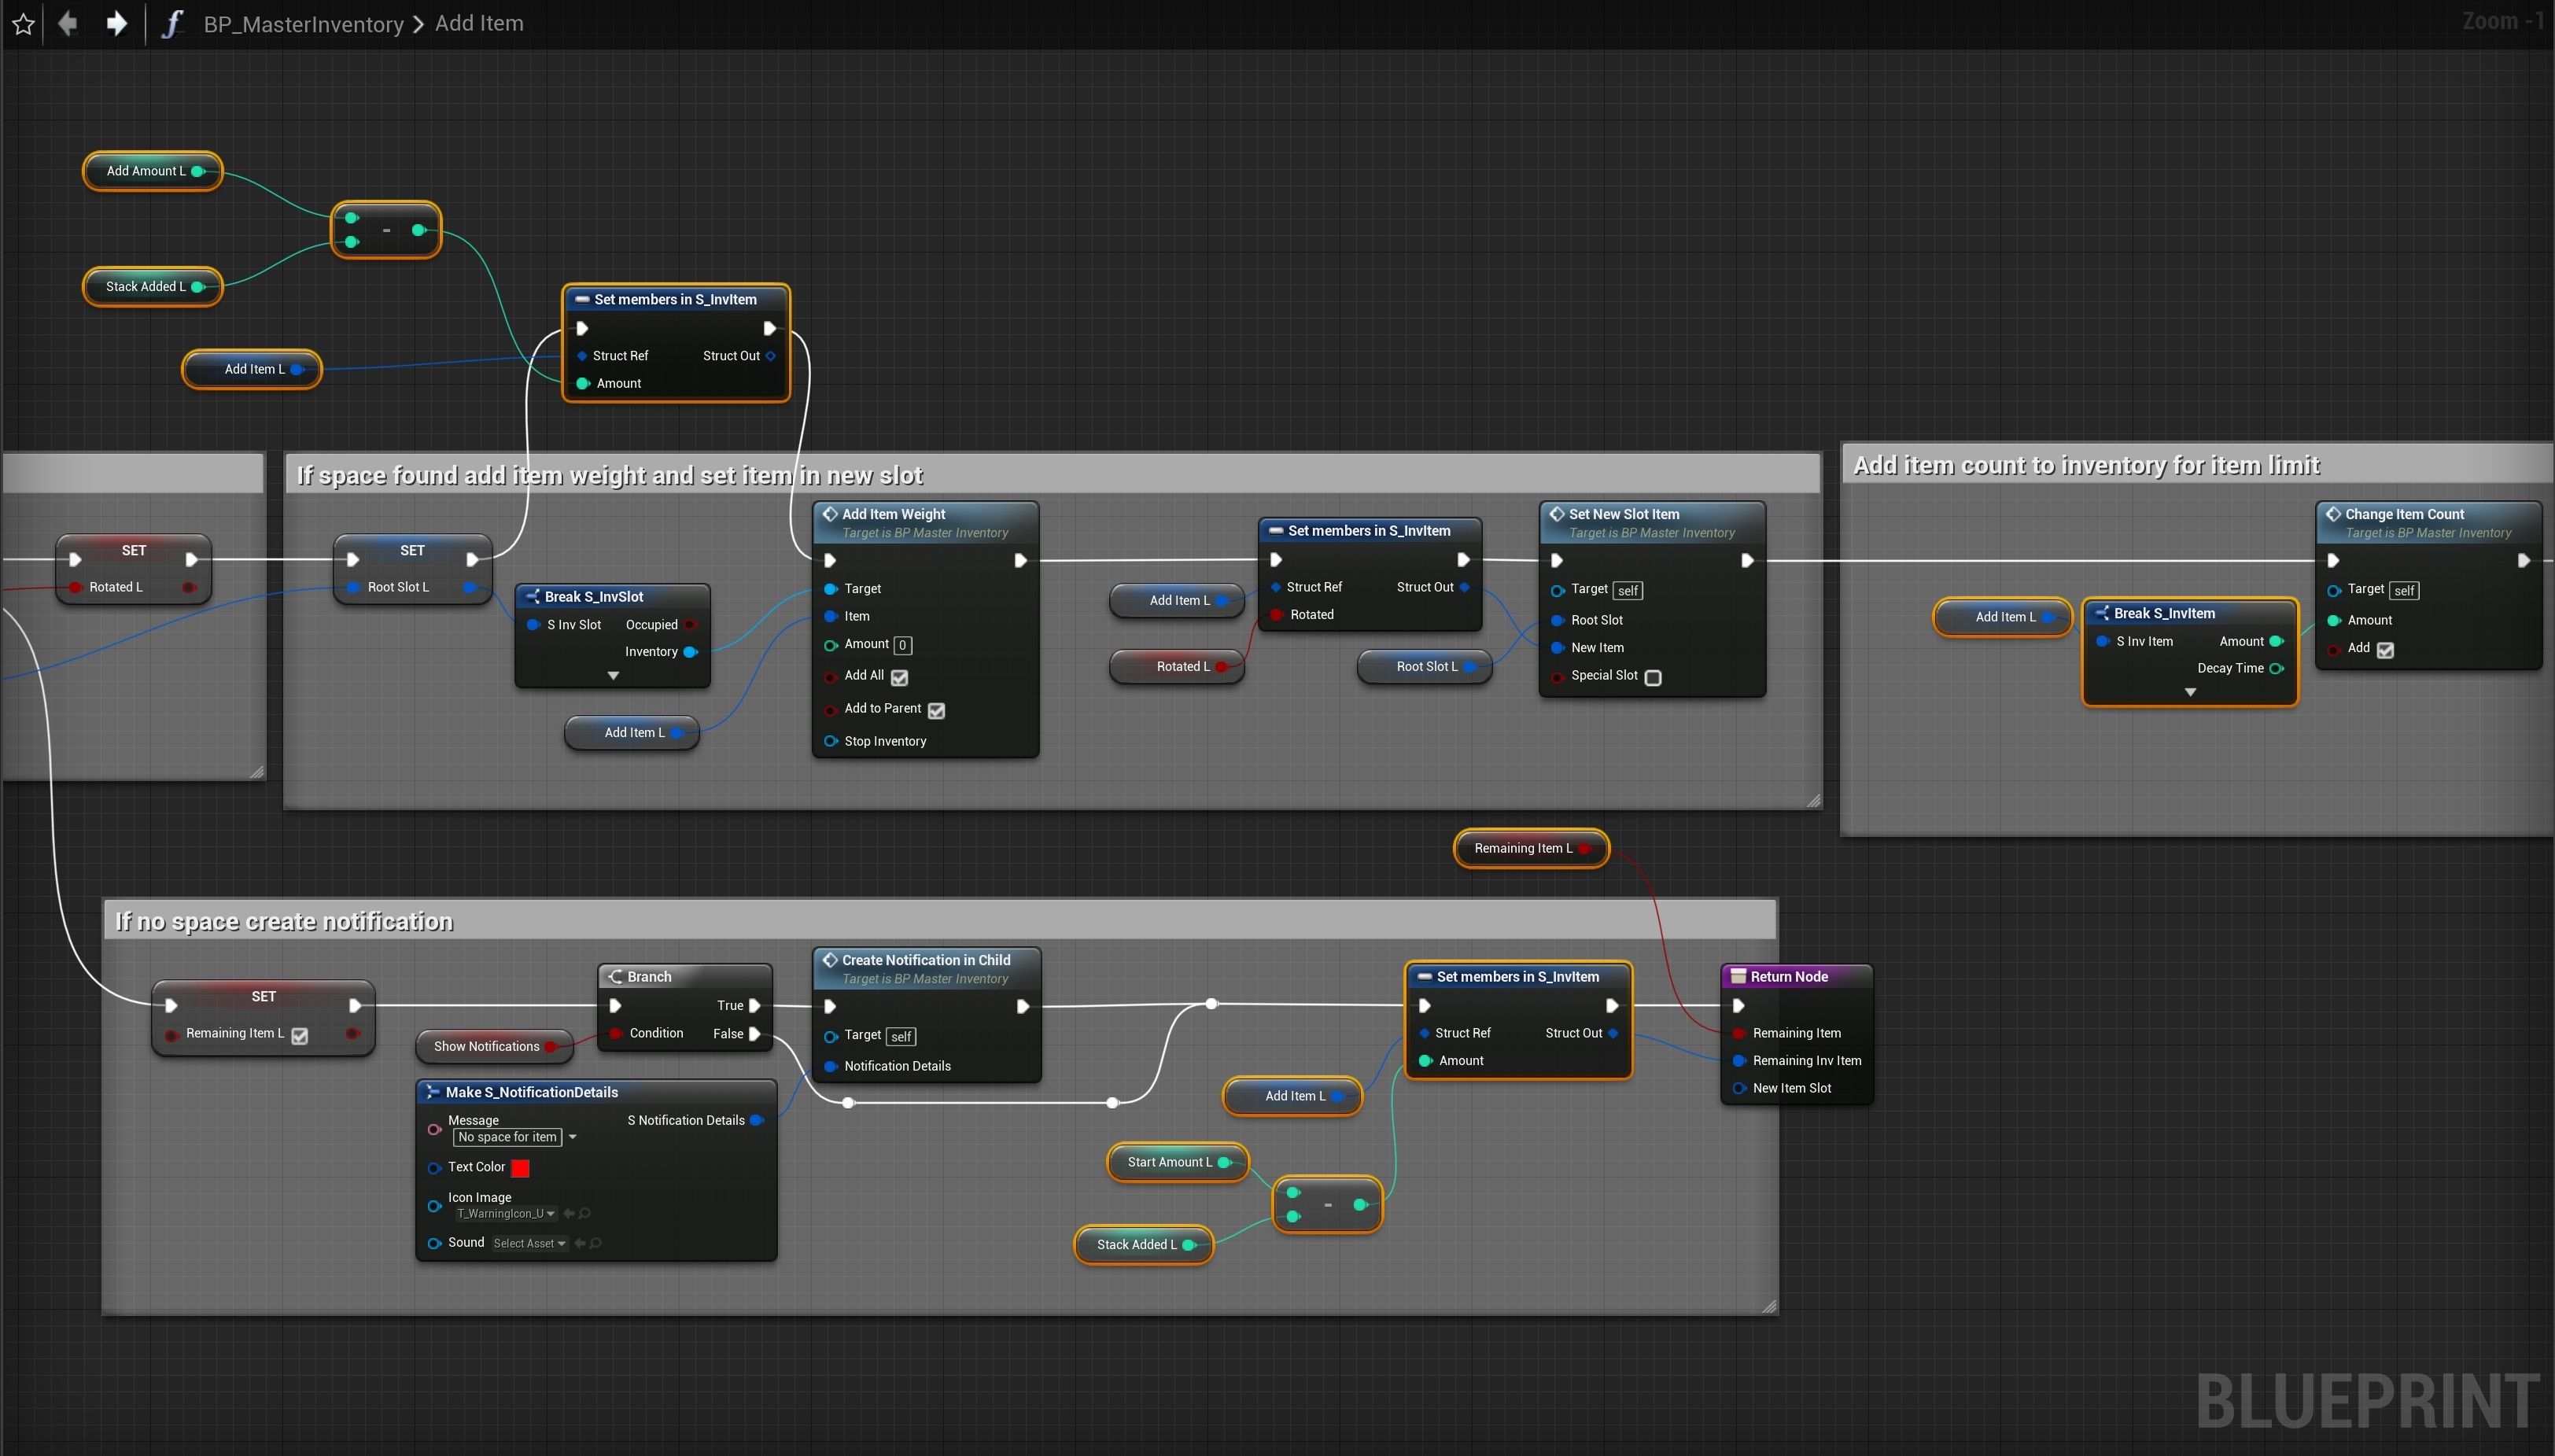Screen dimensions: 2555x1456
Task: Click the back navigation arrow
Action: point(68,23)
